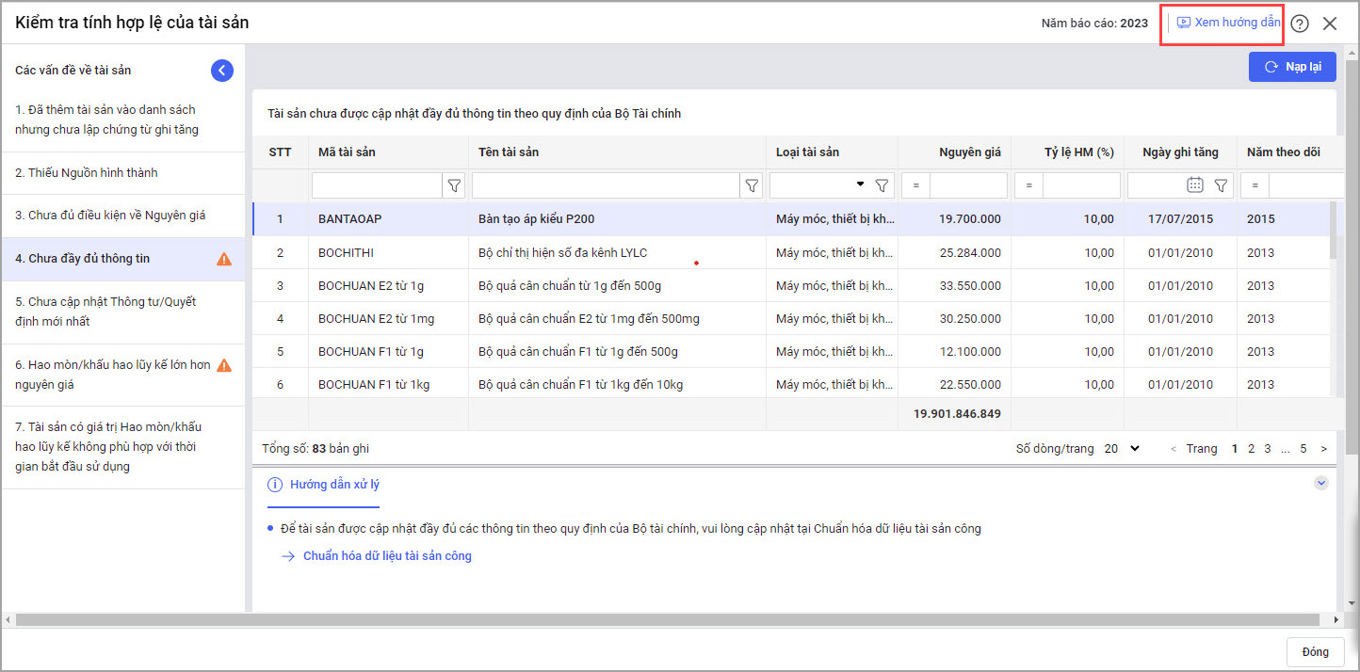Click equals operator in Nguyên giá filter
This screenshot has width=1360, height=672.
915,185
